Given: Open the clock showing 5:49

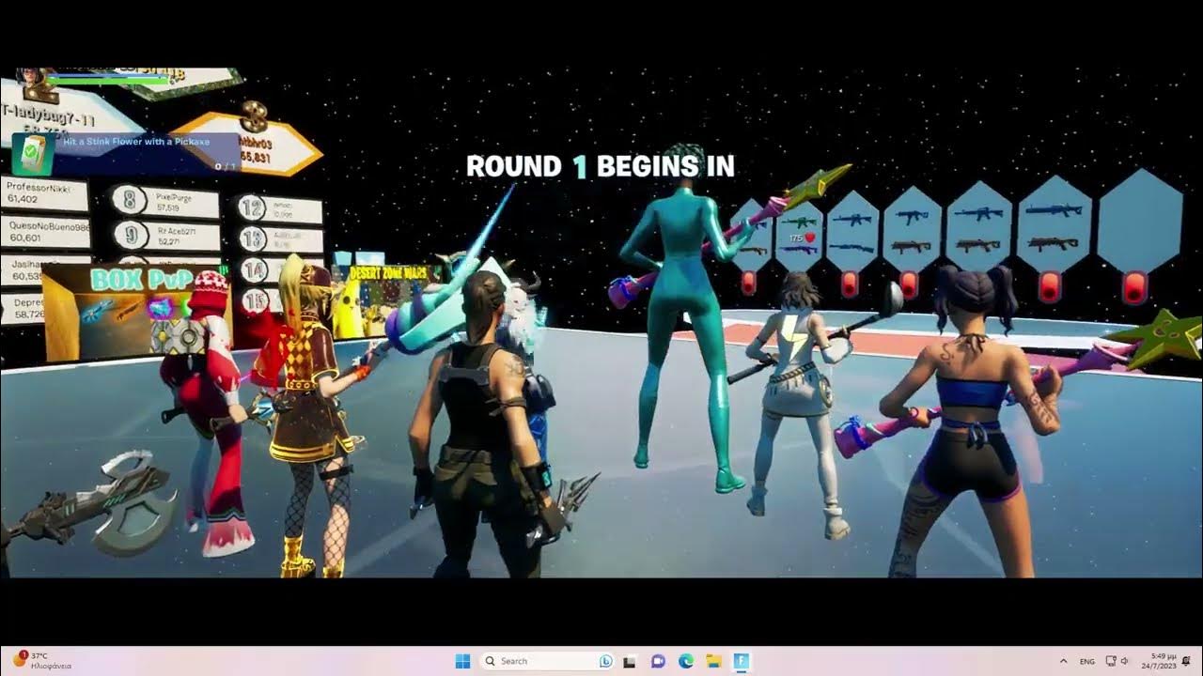Looking at the screenshot, I should tap(1159, 661).
